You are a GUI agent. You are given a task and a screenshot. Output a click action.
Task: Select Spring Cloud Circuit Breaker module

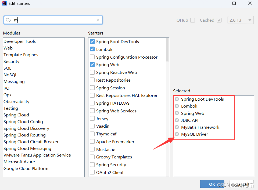point(31,142)
